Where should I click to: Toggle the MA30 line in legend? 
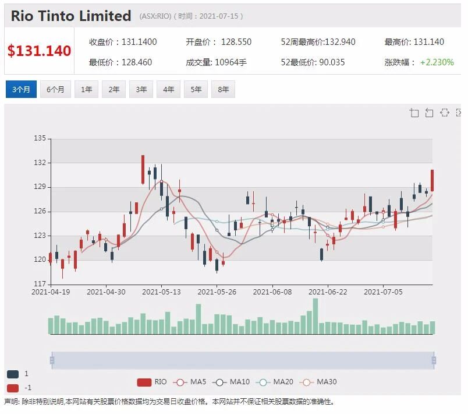coord(318,382)
